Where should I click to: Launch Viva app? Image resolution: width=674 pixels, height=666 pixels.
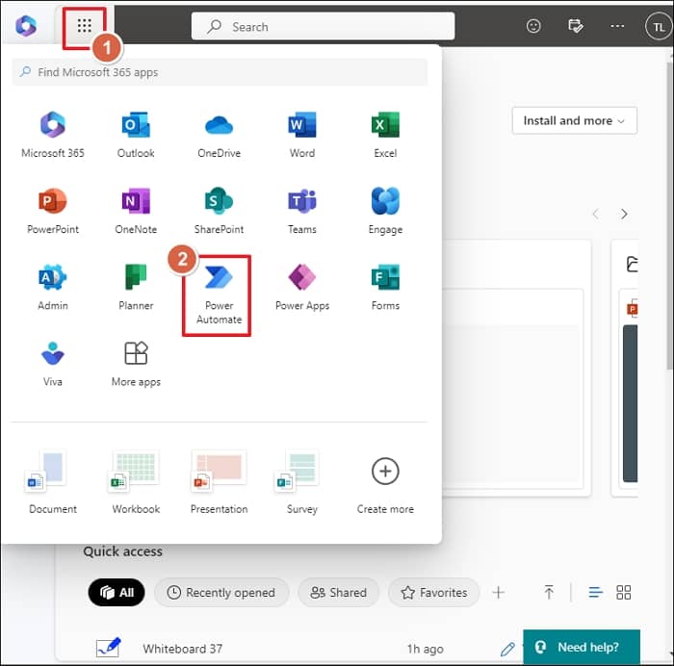click(53, 364)
